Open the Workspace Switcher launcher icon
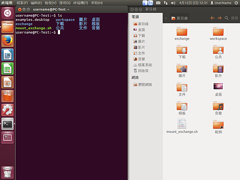This screenshot has height=180, width=240. click(x=7, y=138)
